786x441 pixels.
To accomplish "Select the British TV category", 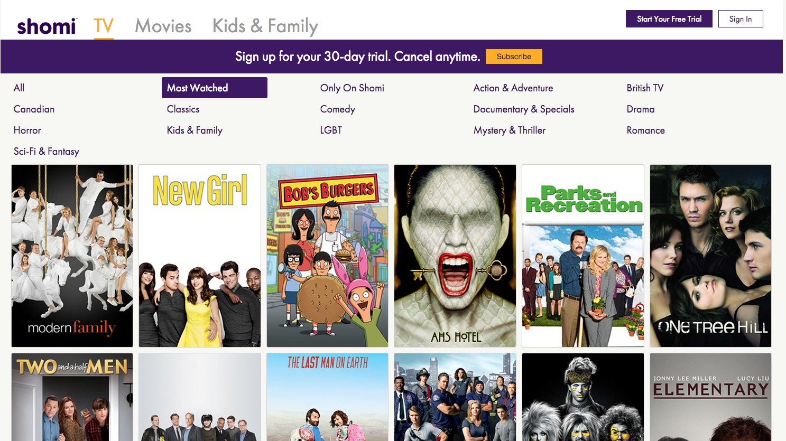I will click(645, 88).
